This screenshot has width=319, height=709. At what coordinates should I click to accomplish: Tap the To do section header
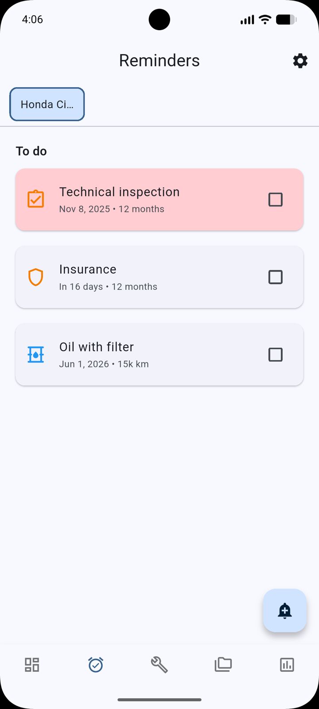click(x=31, y=151)
